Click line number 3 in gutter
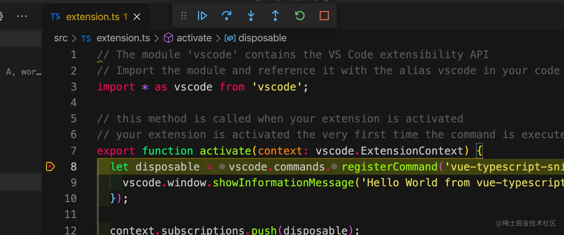Viewport: 564px width, 235px height. click(73, 87)
